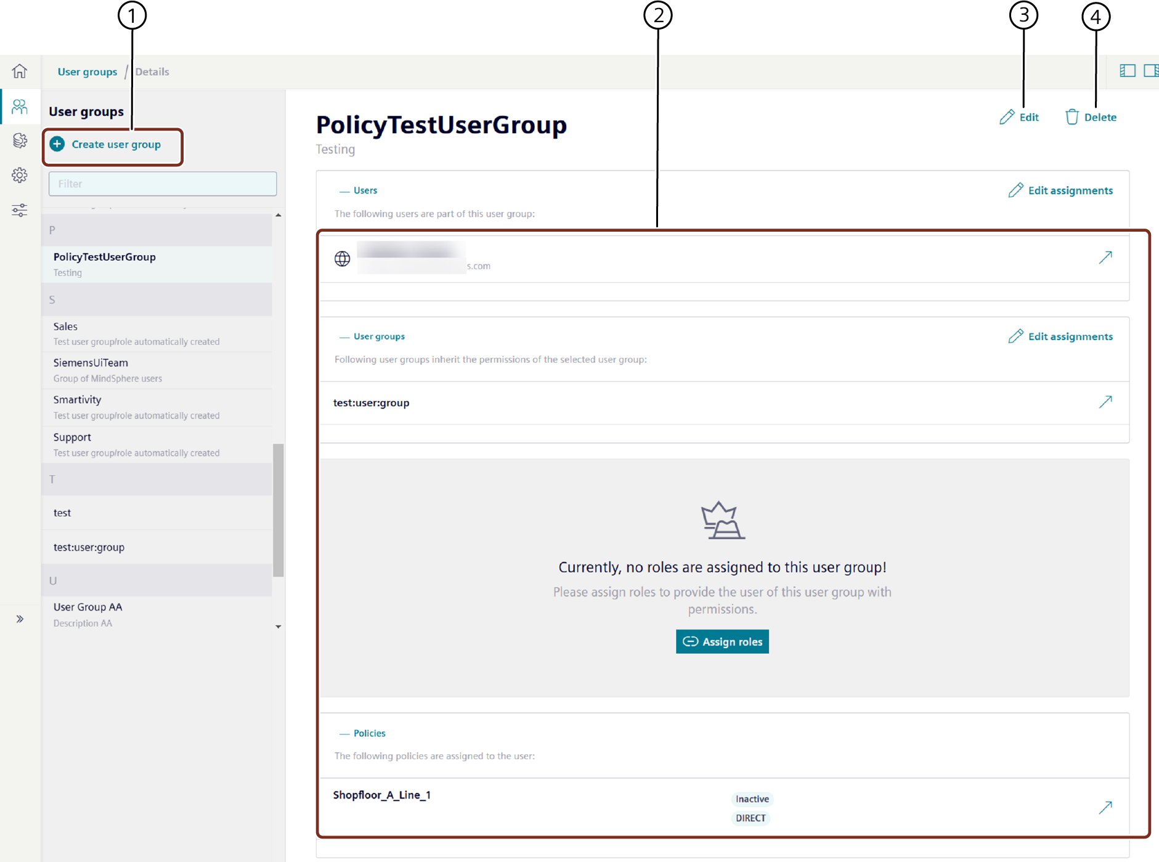Viewport: 1159px width, 862px height.
Task: Select the Sales user group
Action: click(157, 333)
